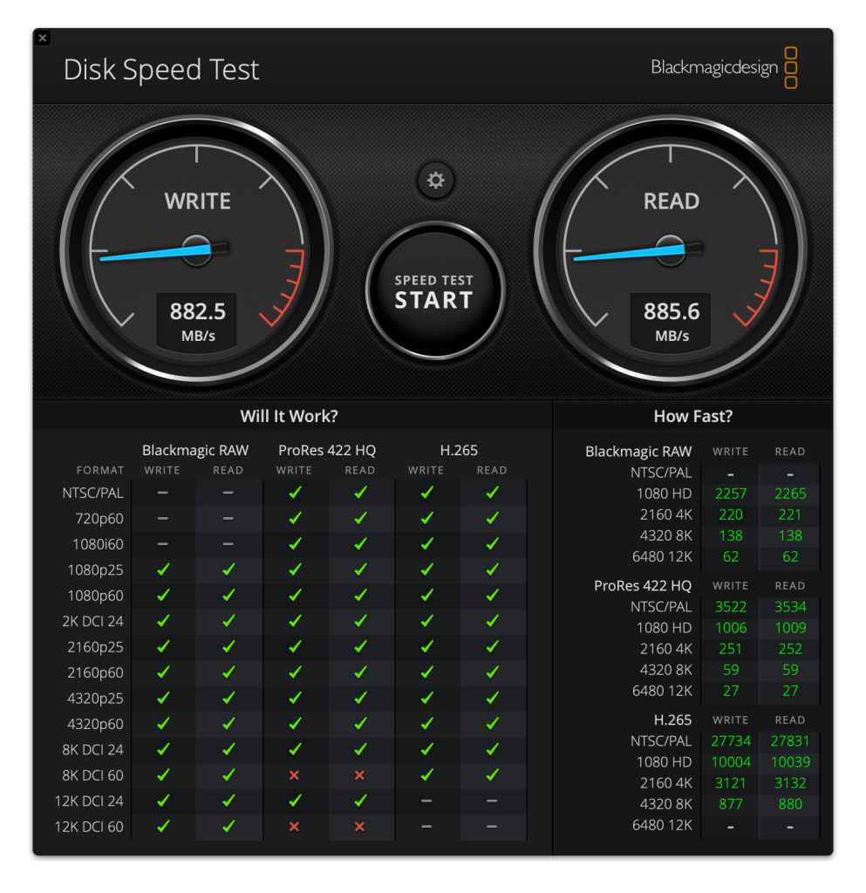Start the speed test
The height and width of the screenshot is (893, 866).
point(435,291)
